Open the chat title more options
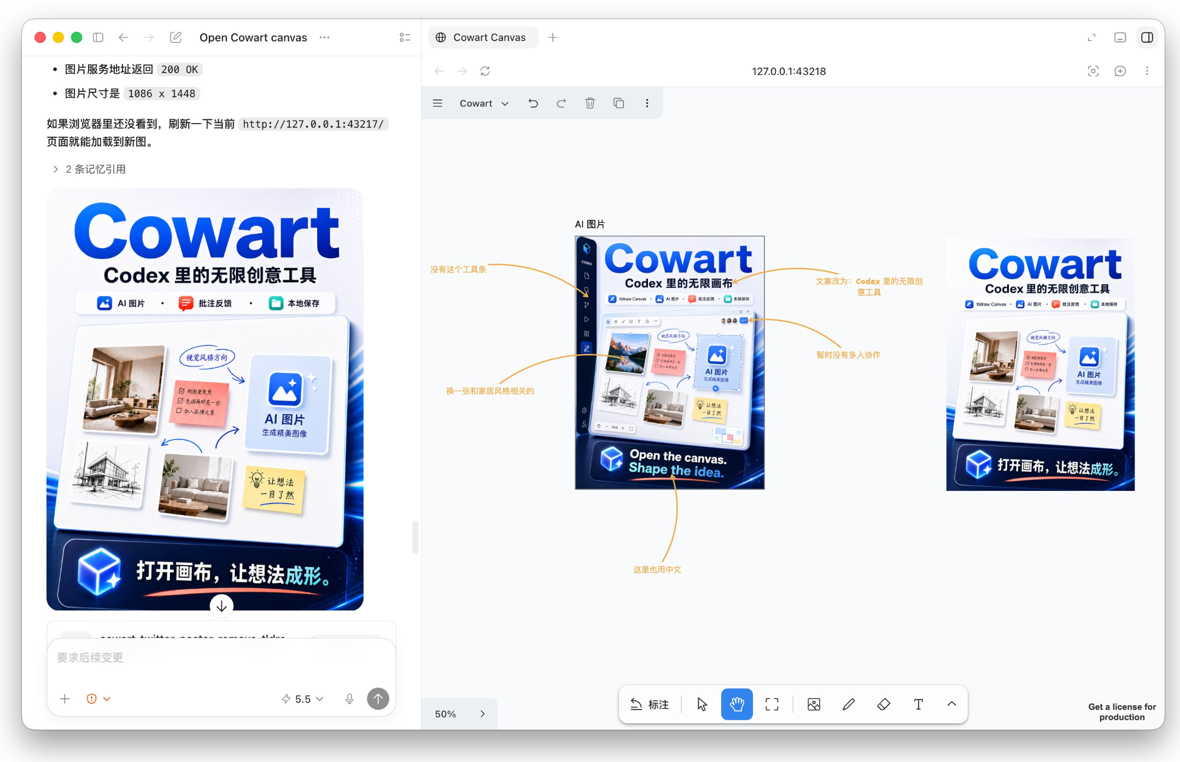The width and height of the screenshot is (1180, 762). 325,37
